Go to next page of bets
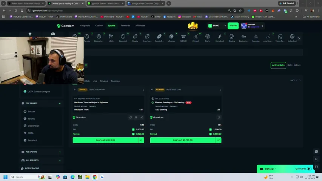This screenshot has height=181, width=322. click(300, 80)
